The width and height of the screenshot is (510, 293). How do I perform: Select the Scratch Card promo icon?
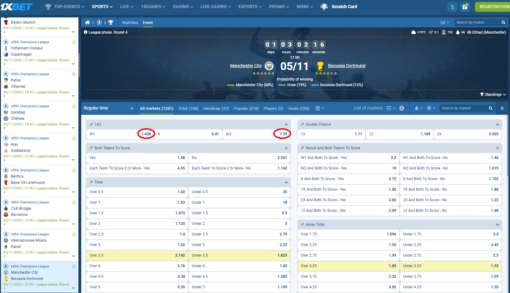[324, 7]
